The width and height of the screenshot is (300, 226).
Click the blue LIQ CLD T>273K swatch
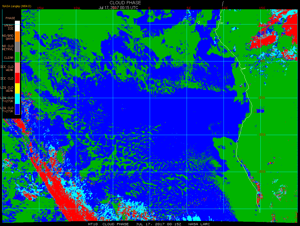(18, 109)
